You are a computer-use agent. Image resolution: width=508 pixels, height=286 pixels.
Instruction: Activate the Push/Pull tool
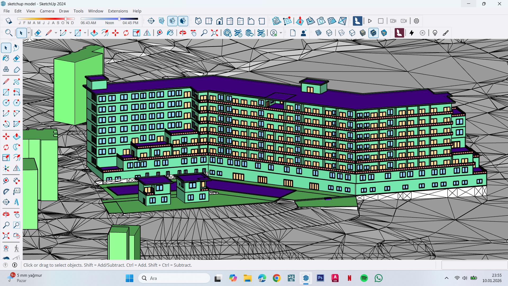94,33
